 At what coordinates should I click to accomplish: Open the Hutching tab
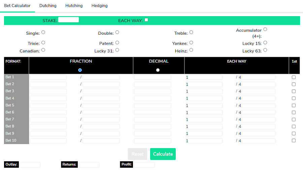click(74, 6)
